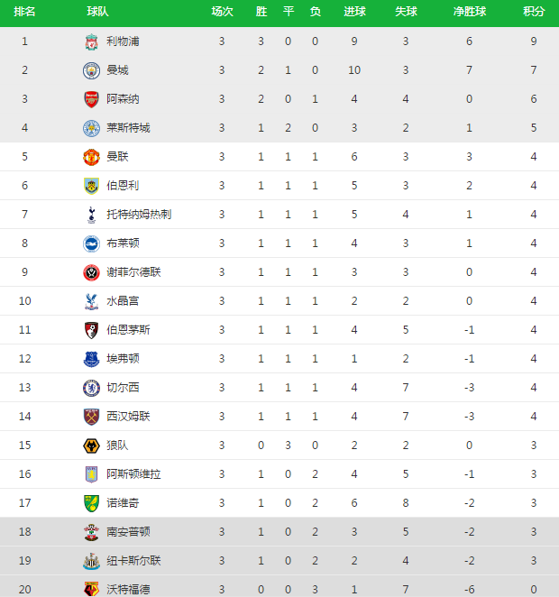The width and height of the screenshot is (559, 597).
Task: Select the Chelsea club crest
Action: [x=91, y=388]
